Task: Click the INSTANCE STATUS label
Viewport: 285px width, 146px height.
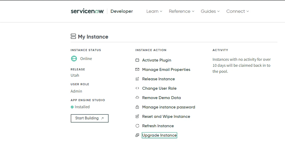Action: click(86, 50)
